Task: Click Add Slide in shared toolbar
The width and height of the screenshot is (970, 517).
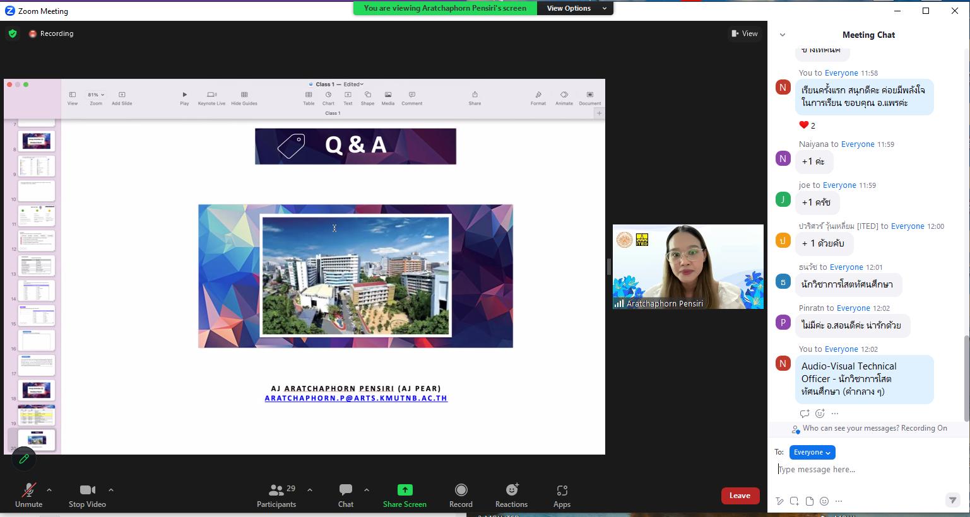Action: 122,98
